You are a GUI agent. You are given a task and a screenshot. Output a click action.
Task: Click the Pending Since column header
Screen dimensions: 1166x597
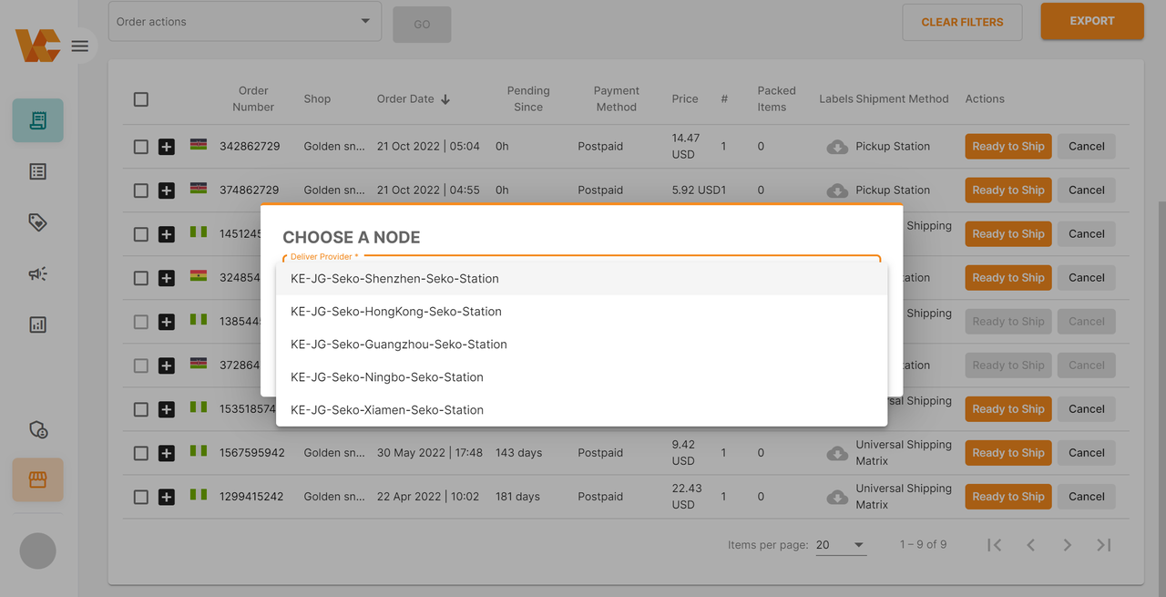tap(528, 99)
